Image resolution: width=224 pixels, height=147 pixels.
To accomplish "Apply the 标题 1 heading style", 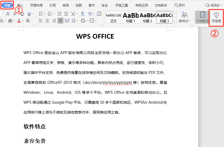I will point(130,17).
